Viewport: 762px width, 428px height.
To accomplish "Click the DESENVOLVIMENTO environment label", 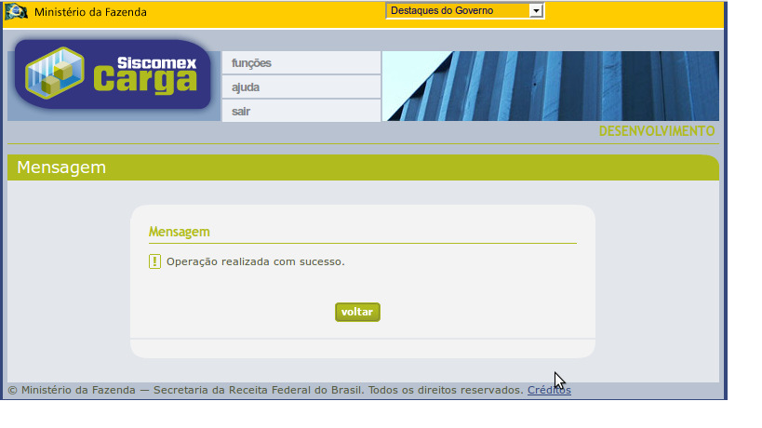I will tap(657, 131).
